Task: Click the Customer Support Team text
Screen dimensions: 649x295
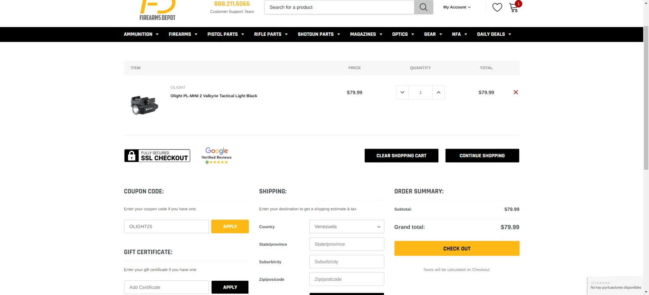Action: pyautogui.click(x=232, y=12)
